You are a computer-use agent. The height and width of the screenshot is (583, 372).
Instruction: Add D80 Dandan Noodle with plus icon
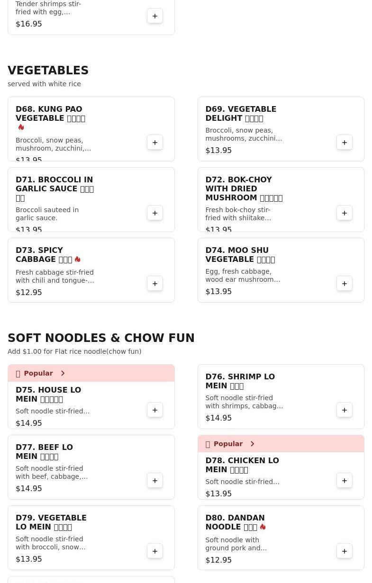(345, 551)
